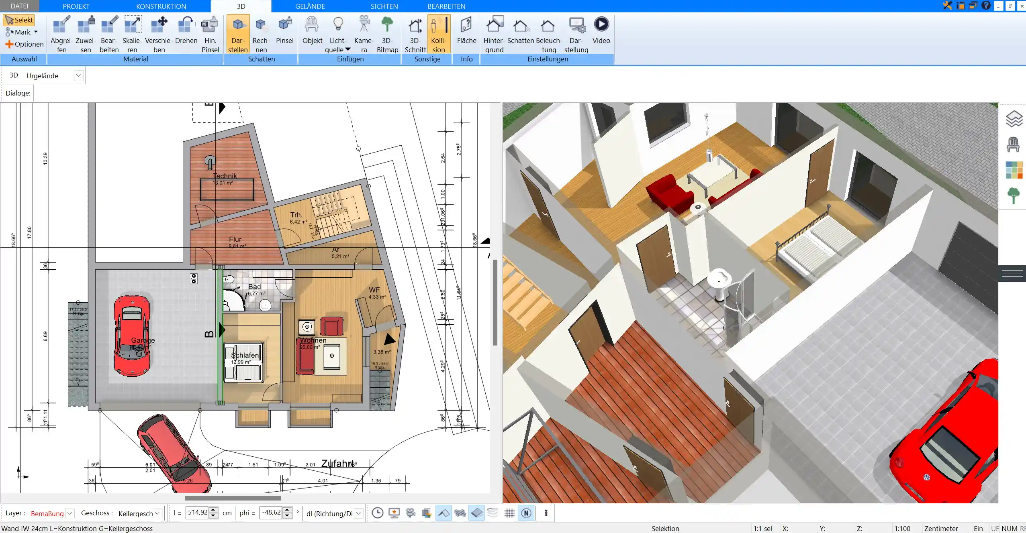This screenshot has height=533, width=1026.
Task: Open the furniture chair icon in right sidebar
Action: coord(1013,144)
